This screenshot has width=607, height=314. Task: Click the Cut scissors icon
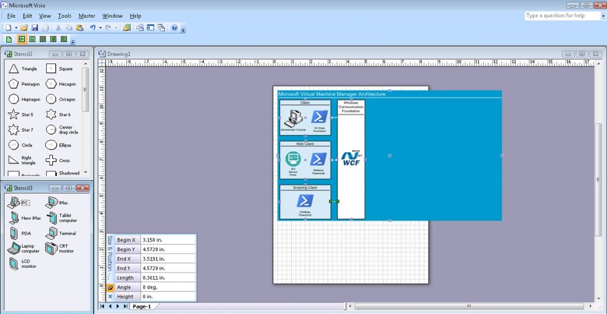point(58,28)
